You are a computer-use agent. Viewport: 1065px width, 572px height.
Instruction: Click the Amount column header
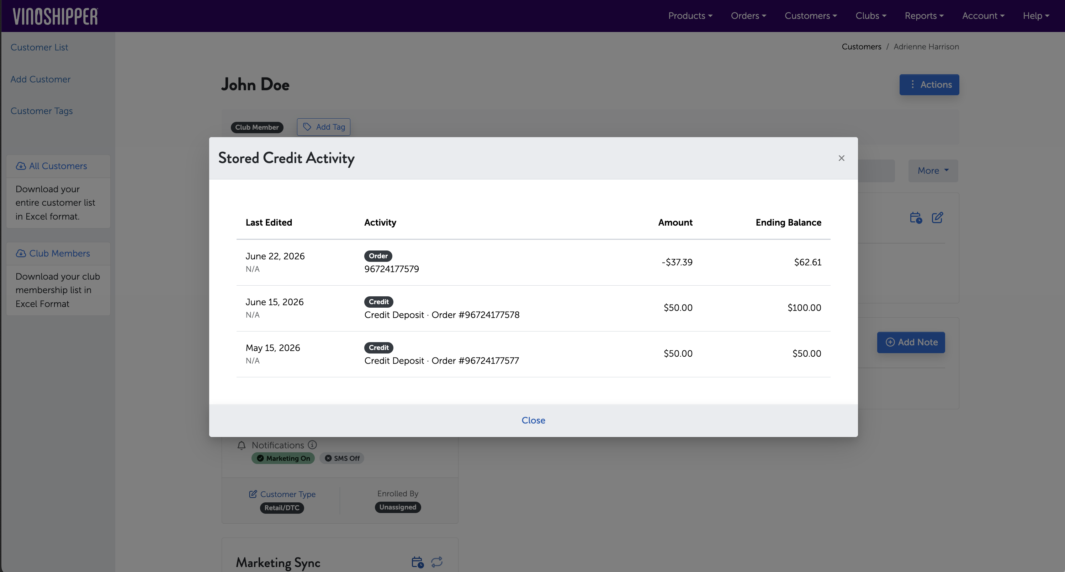(x=675, y=223)
